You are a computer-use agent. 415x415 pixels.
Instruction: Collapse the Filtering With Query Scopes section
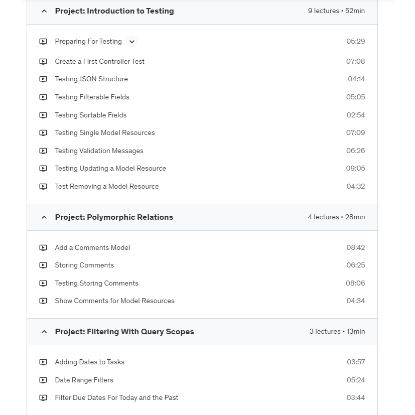click(44, 332)
